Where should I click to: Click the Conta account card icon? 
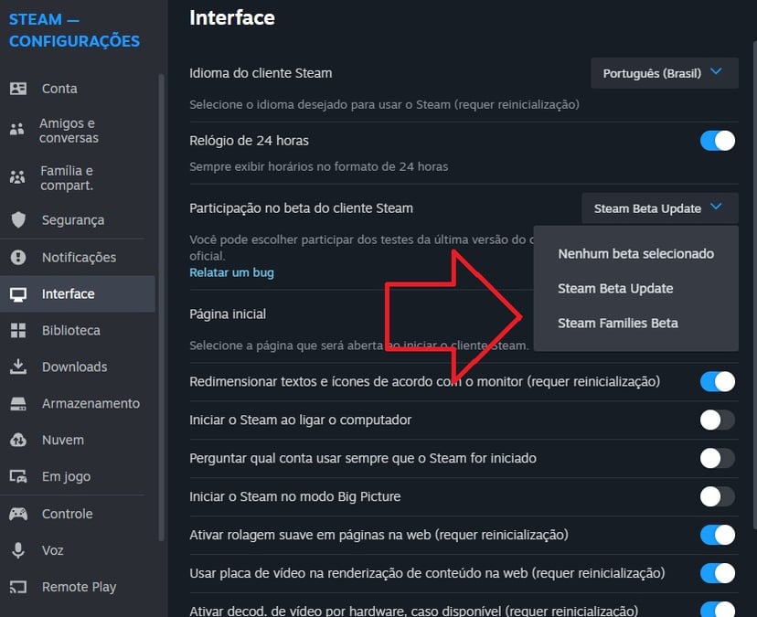point(18,89)
